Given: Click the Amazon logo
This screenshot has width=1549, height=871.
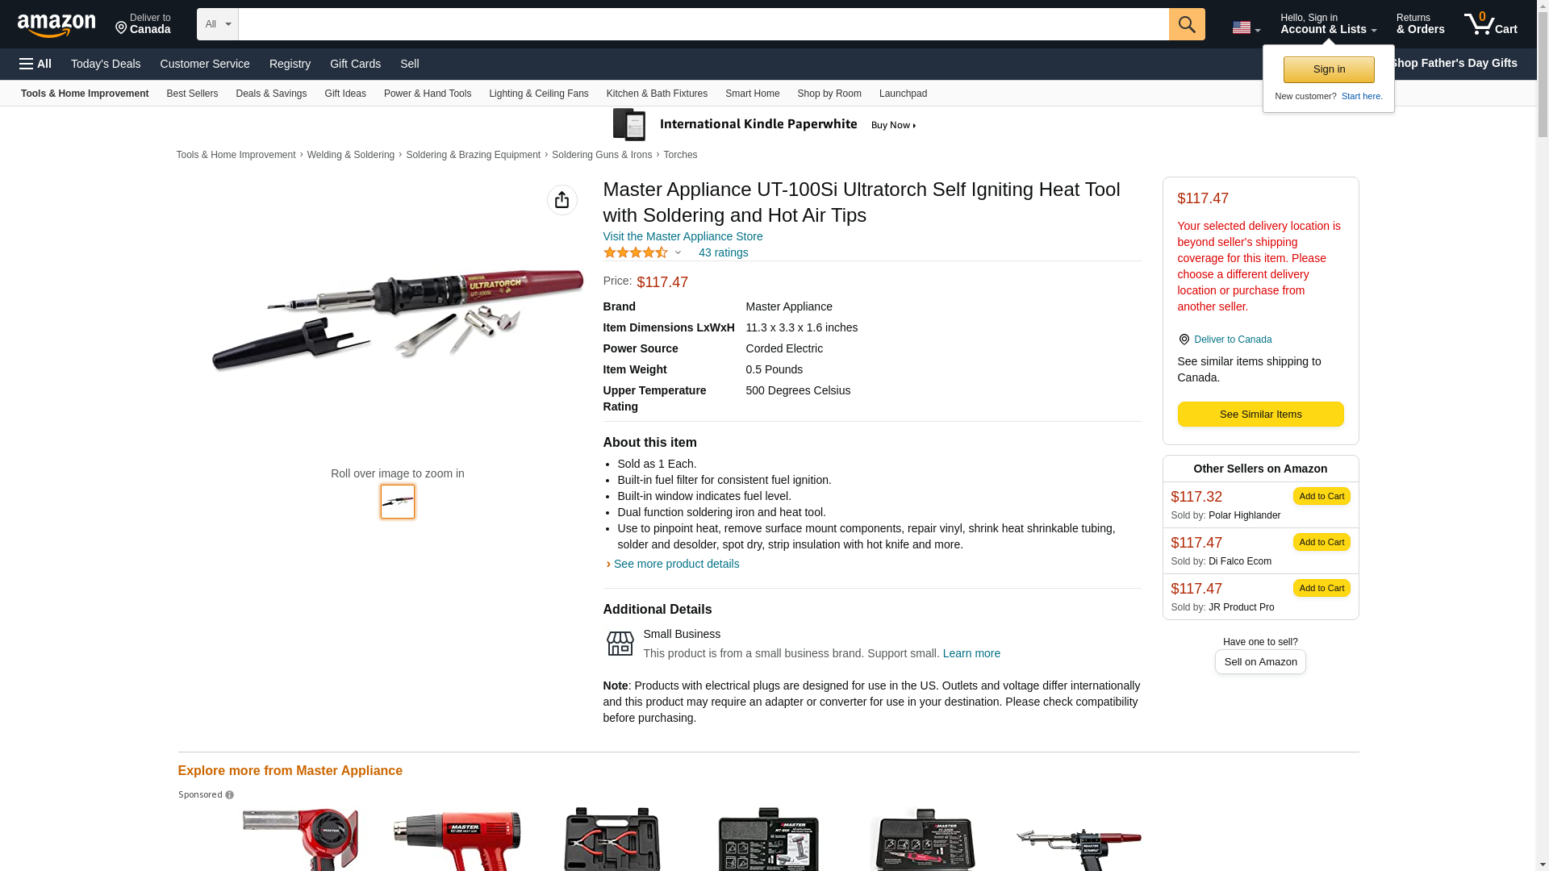Looking at the screenshot, I should pyautogui.click(x=56, y=25).
